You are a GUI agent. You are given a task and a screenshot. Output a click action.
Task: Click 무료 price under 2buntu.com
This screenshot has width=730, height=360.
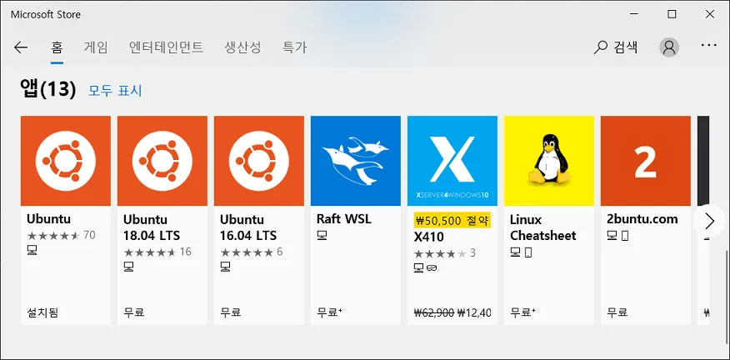[617, 312]
